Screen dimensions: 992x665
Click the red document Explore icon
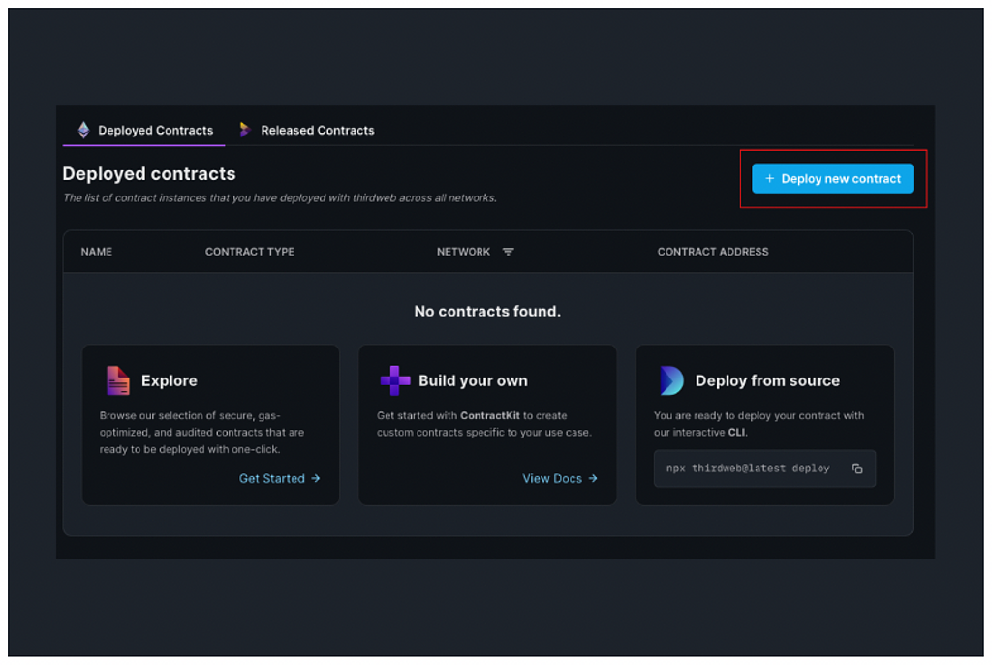(x=117, y=380)
